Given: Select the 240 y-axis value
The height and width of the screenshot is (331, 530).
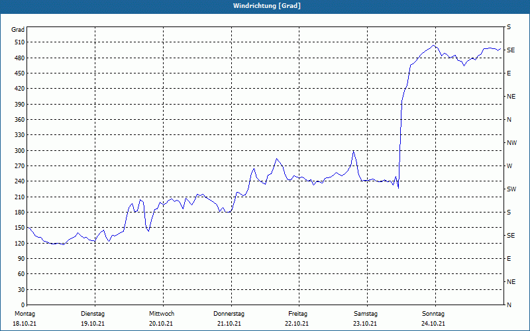Looking at the screenshot, I should point(19,181).
